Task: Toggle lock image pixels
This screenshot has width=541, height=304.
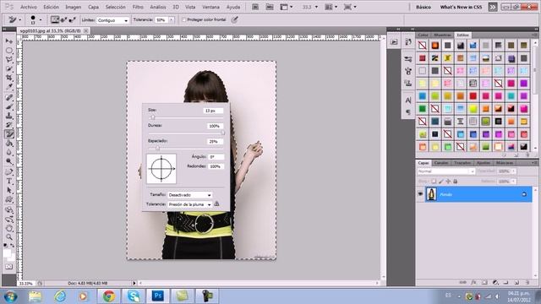Action: pyautogui.click(x=441, y=182)
